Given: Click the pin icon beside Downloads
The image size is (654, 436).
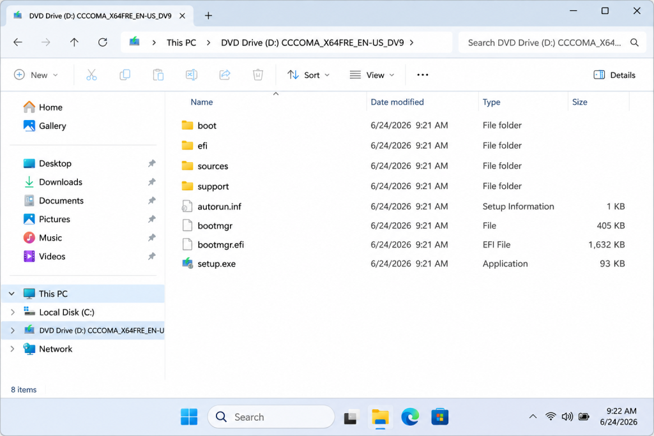Looking at the screenshot, I should [152, 182].
